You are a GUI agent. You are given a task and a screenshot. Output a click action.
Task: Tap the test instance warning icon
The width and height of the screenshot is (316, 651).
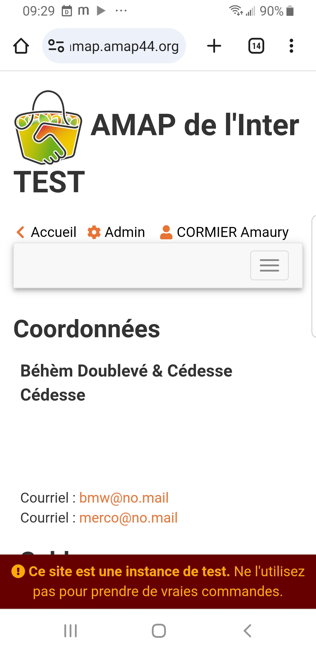18,572
